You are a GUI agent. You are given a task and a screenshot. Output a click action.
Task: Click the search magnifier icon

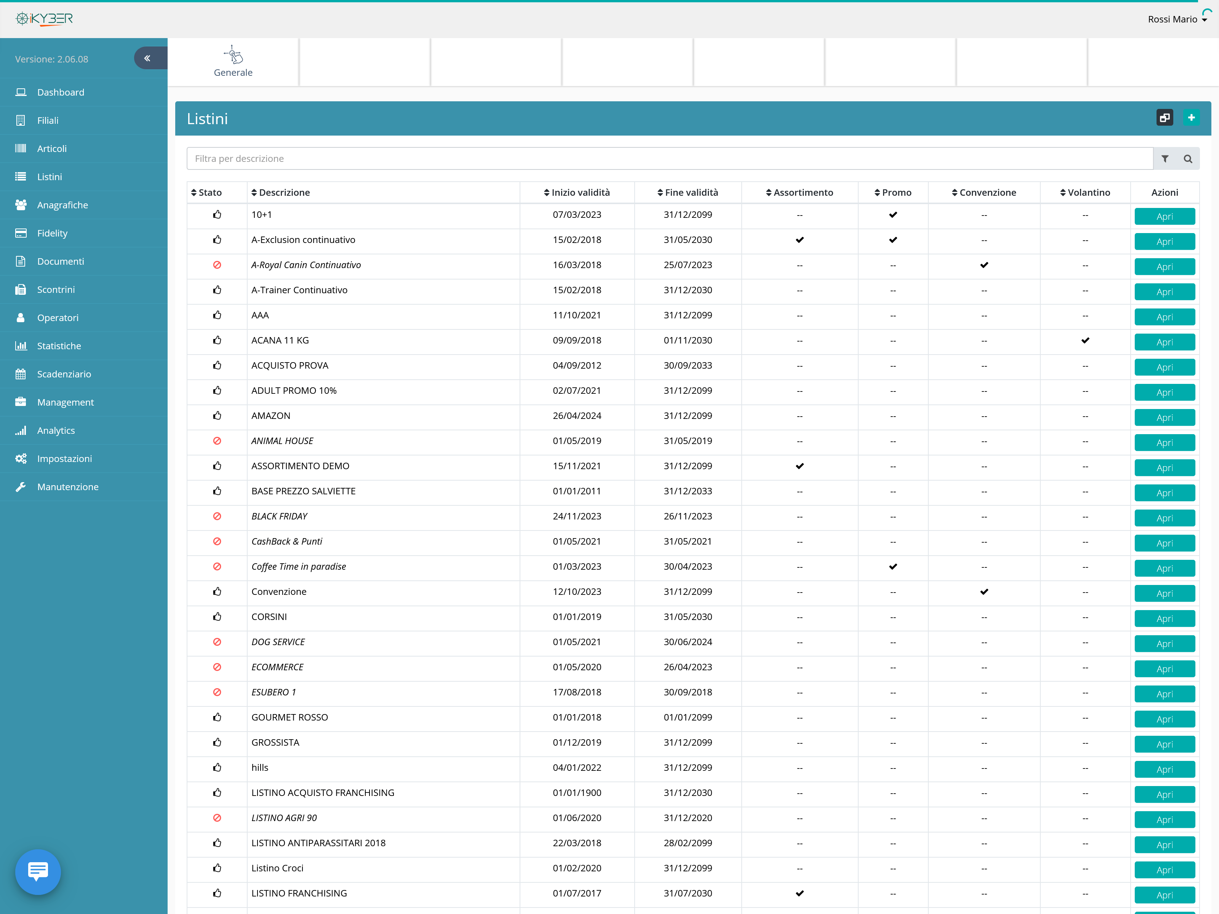pyautogui.click(x=1188, y=159)
